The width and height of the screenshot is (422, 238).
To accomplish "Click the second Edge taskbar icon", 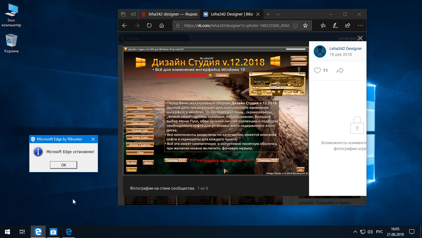I will coord(69,231).
